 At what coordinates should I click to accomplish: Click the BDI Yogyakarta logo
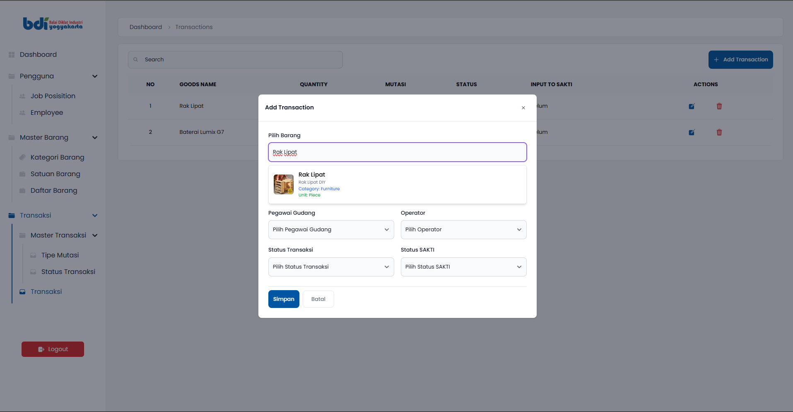(53, 24)
